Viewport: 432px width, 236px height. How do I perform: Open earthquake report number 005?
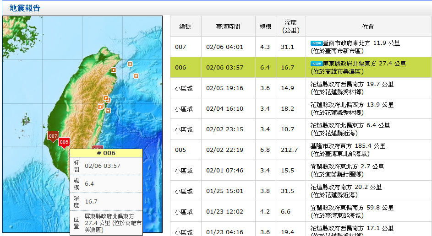pyautogui.click(x=180, y=150)
